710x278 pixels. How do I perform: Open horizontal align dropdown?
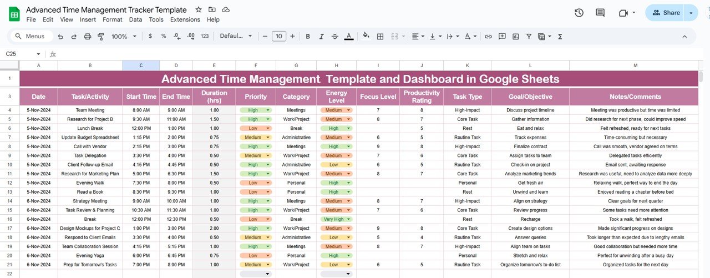click(x=418, y=37)
